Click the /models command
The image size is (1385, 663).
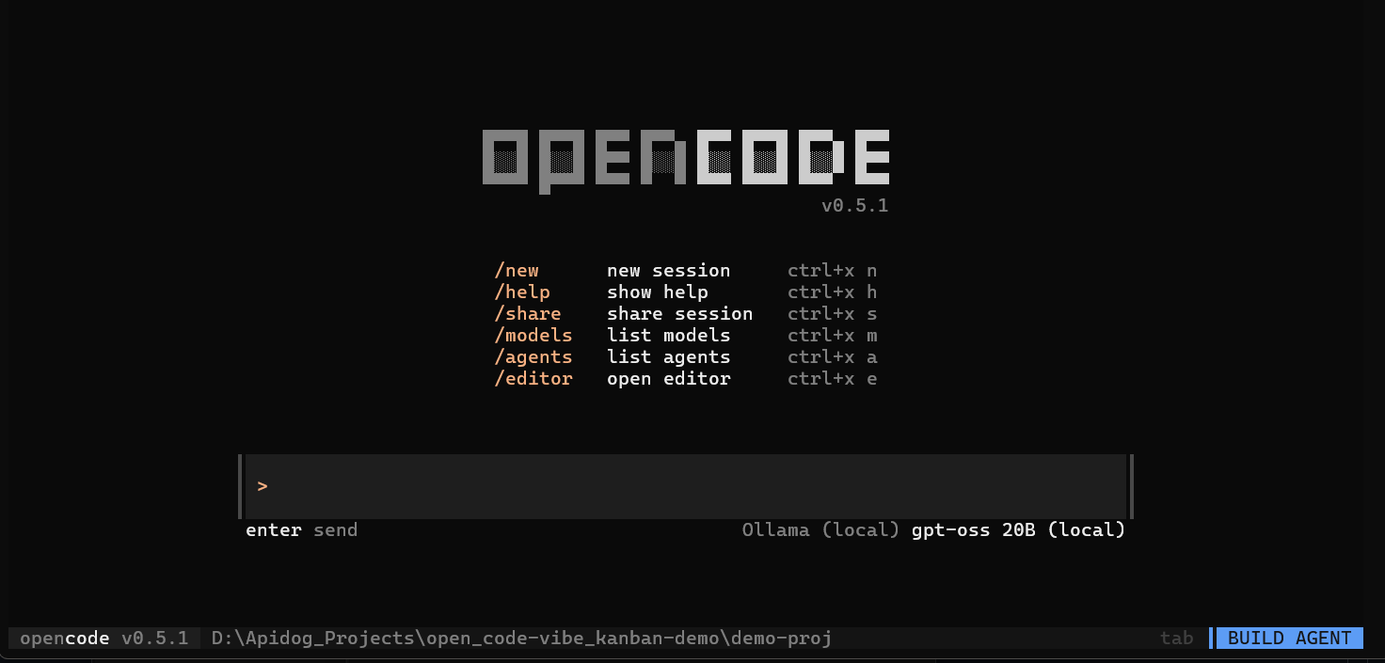coord(533,336)
